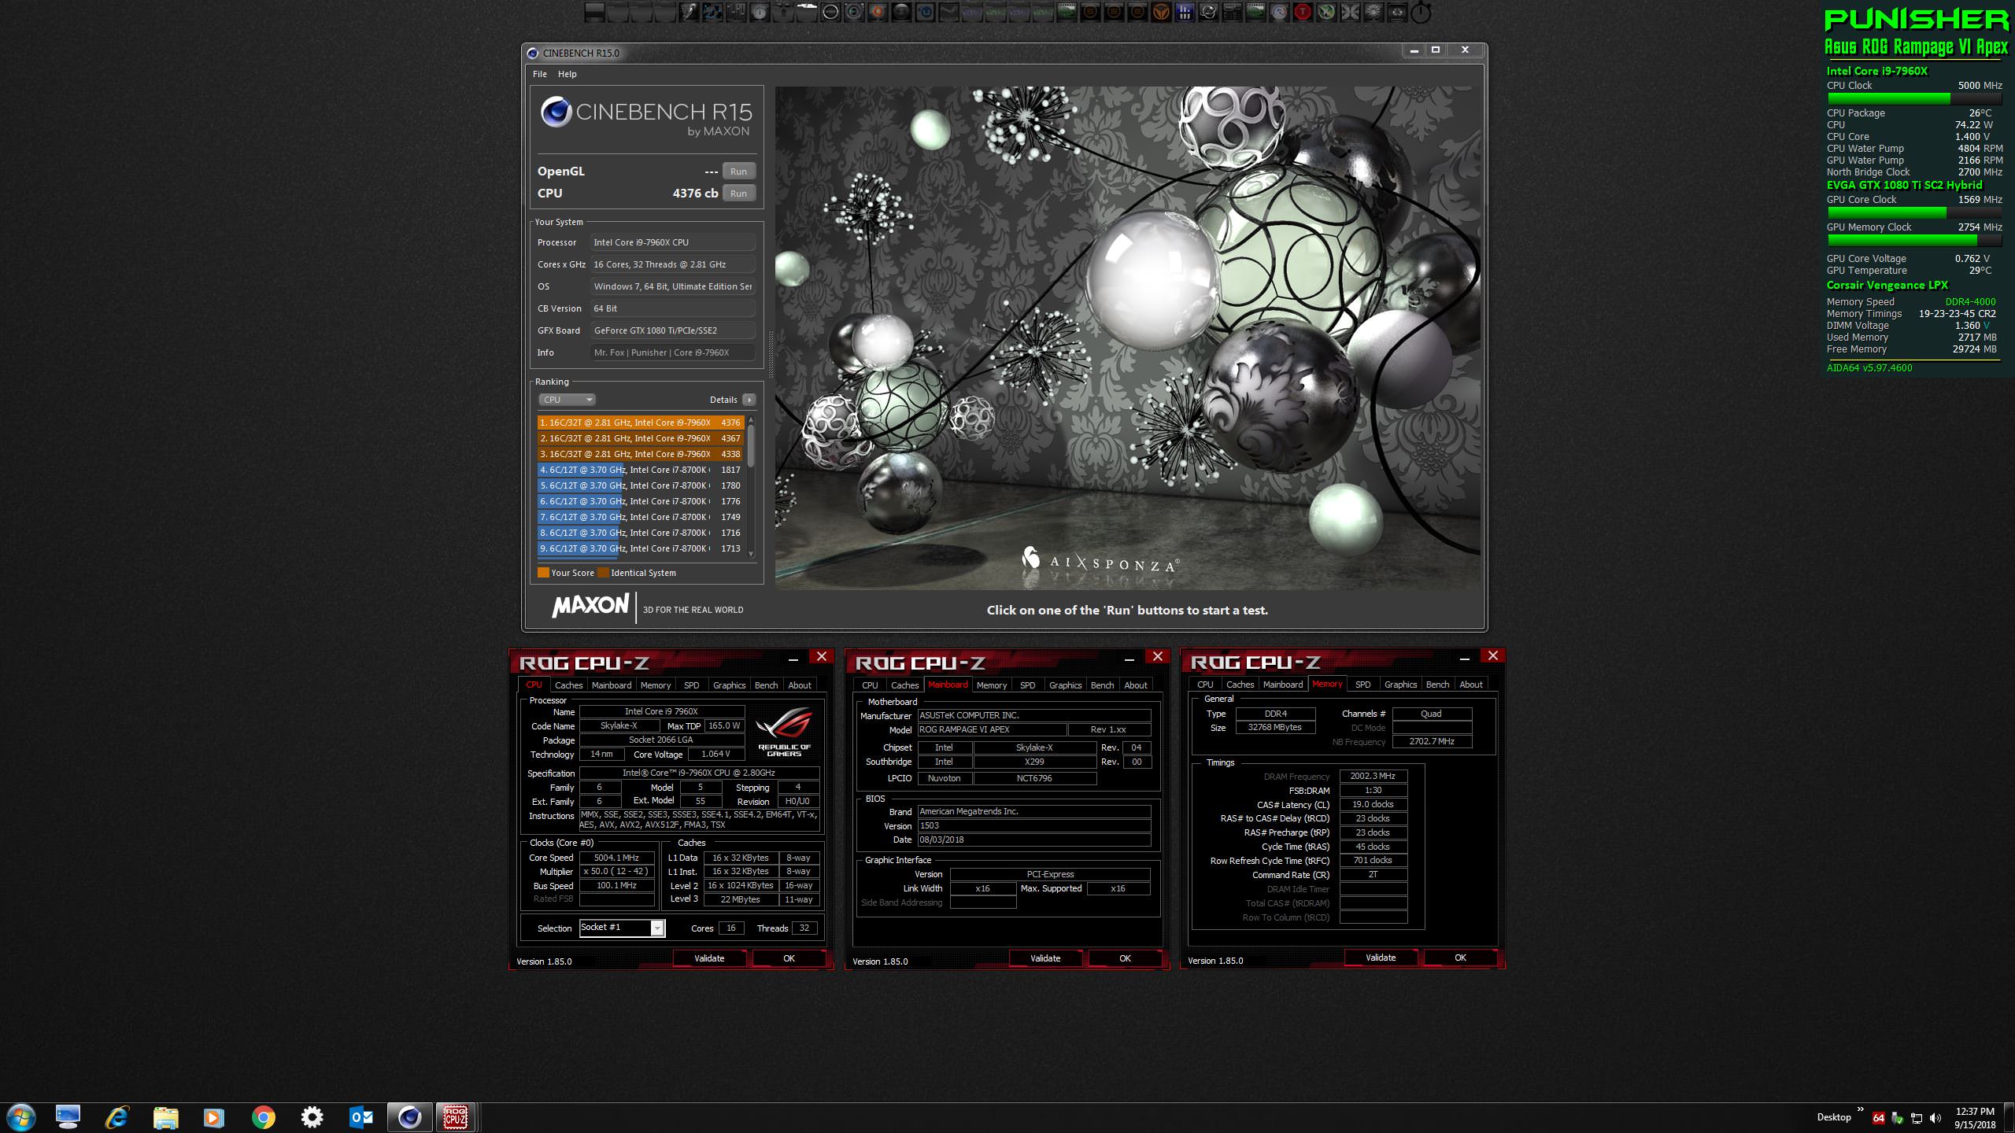
Task: Click the blue equalizer icon in top dock
Action: click(x=1185, y=12)
